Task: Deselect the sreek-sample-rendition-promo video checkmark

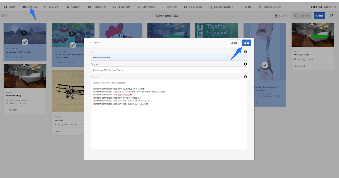Action: click(x=73, y=44)
